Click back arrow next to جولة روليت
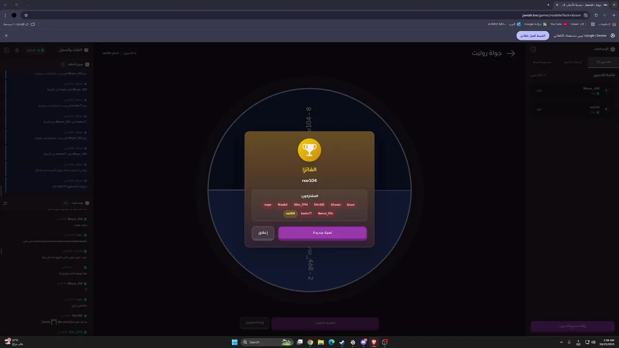619x348 pixels. tap(511, 53)
